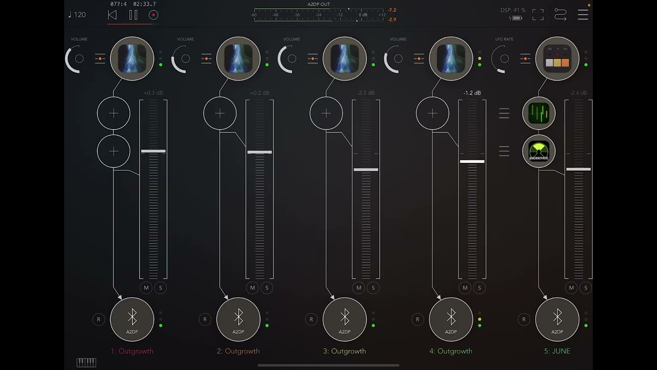Add an effect to channel 4

(x=432, y=114)
